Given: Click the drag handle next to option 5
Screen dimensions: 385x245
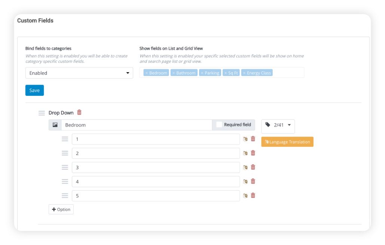Looking at the screenshot, I should 65,195.
